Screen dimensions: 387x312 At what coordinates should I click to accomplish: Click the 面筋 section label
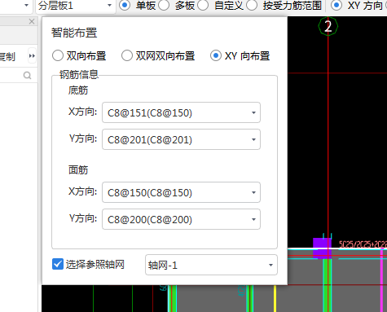[78, 170]
